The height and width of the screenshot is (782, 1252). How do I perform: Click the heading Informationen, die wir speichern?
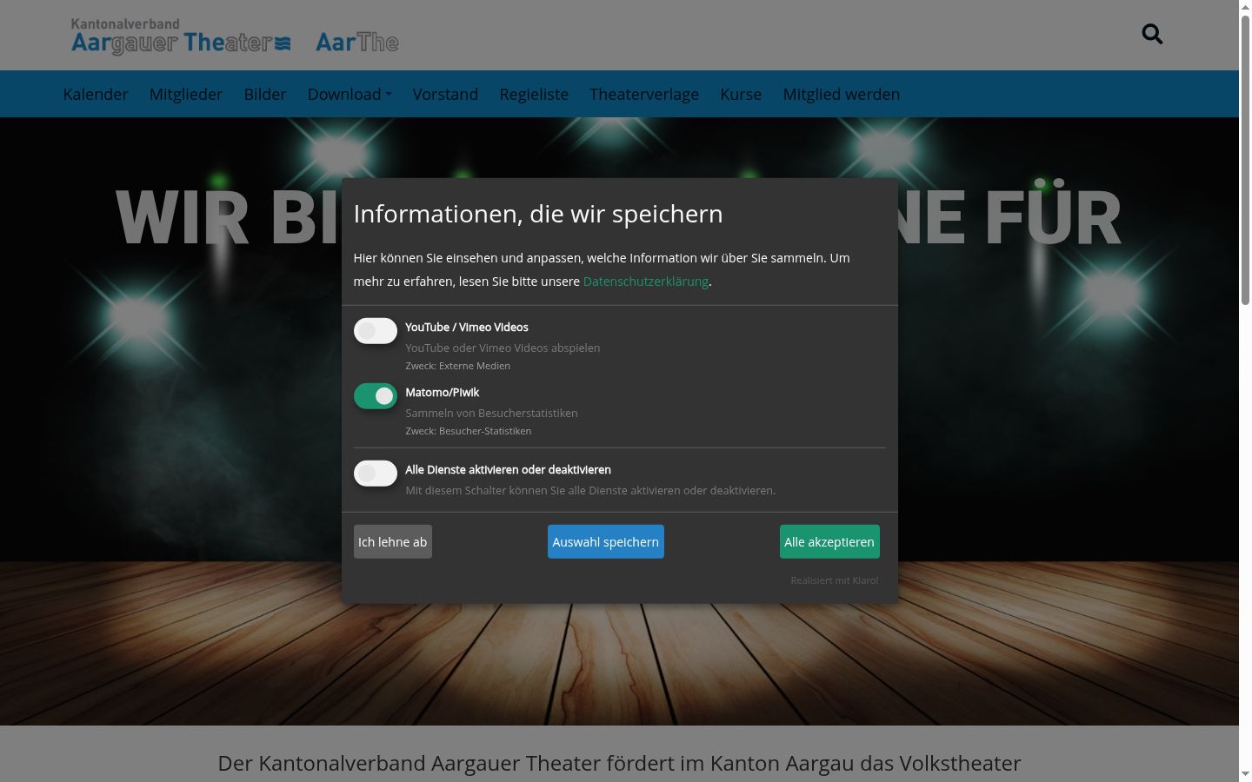click(x=538, y=214)
